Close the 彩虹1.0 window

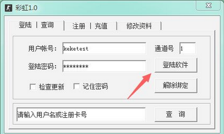click(208, 6)
